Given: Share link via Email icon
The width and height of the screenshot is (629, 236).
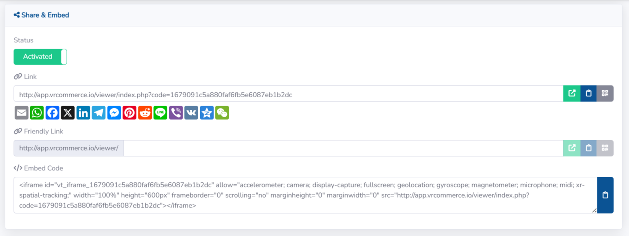Looking at the screenshot, I should pyautogui.click(x=21, y=113).
